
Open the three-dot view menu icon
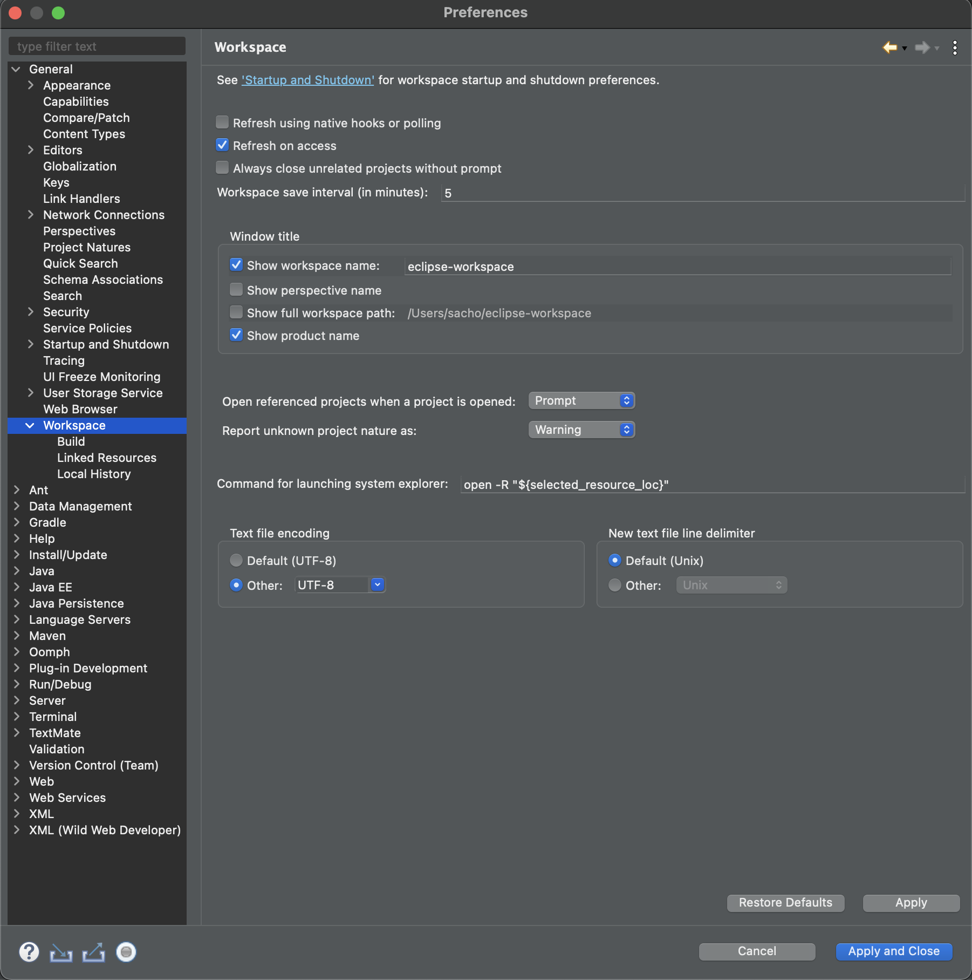(955, 47)
